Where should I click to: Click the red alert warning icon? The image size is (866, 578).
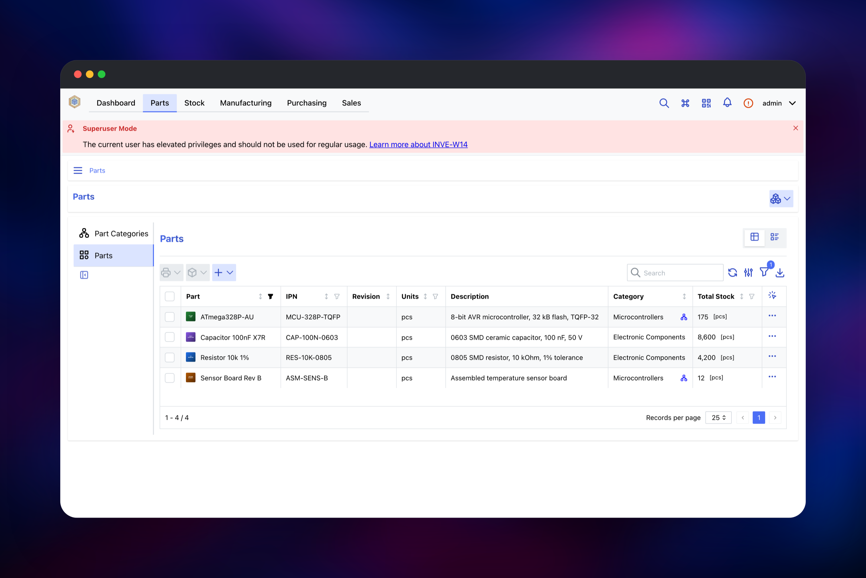(x=748, y=103)
